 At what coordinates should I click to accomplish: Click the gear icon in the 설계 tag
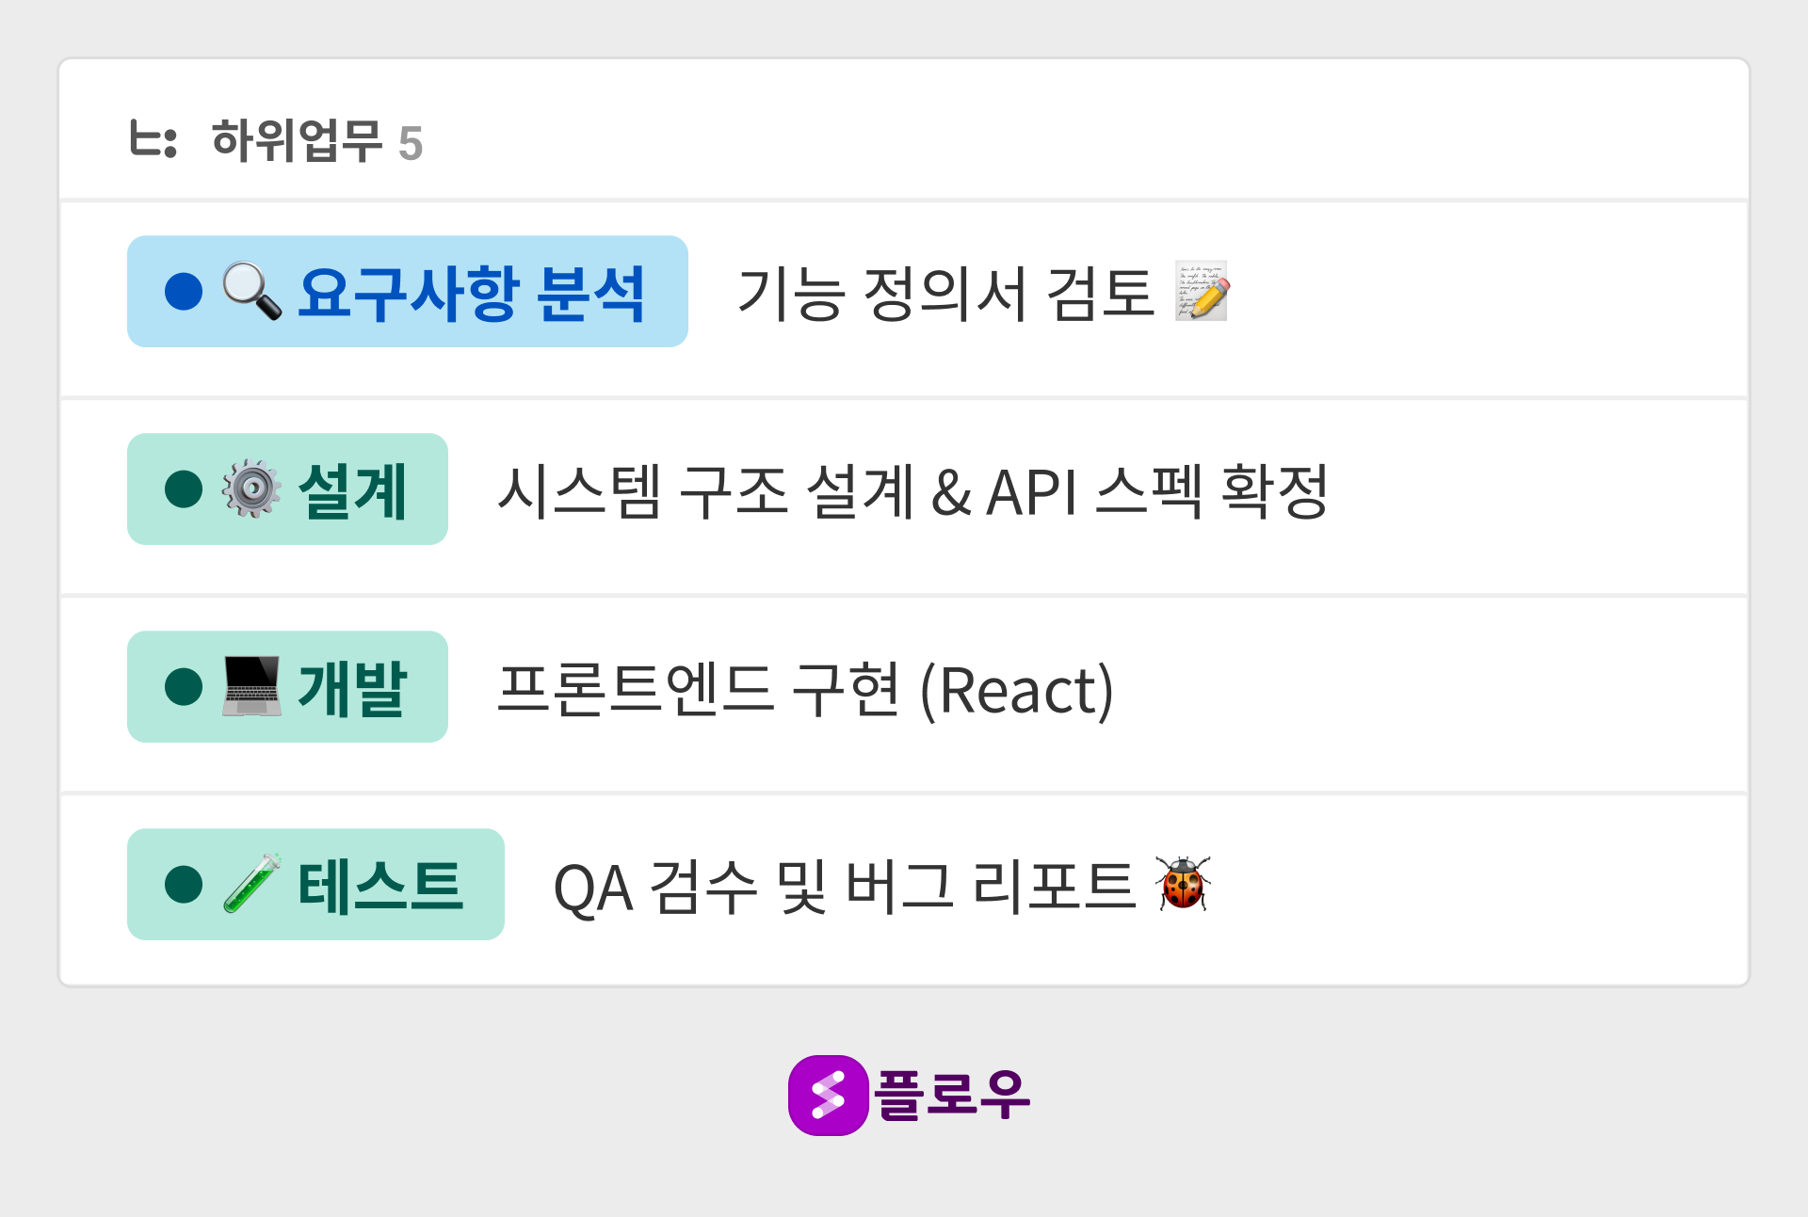(x=251, y=488)
